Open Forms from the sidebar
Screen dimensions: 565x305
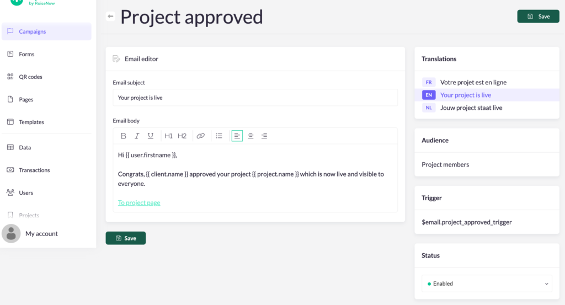(x=26, y=54)
